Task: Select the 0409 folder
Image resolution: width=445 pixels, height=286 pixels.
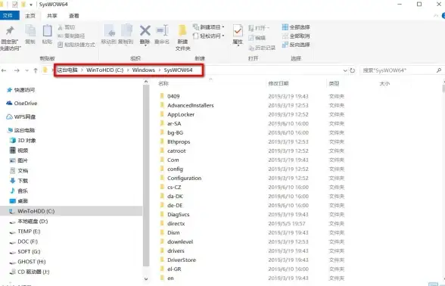Action: pyautogui.click(x=170, y=96)
